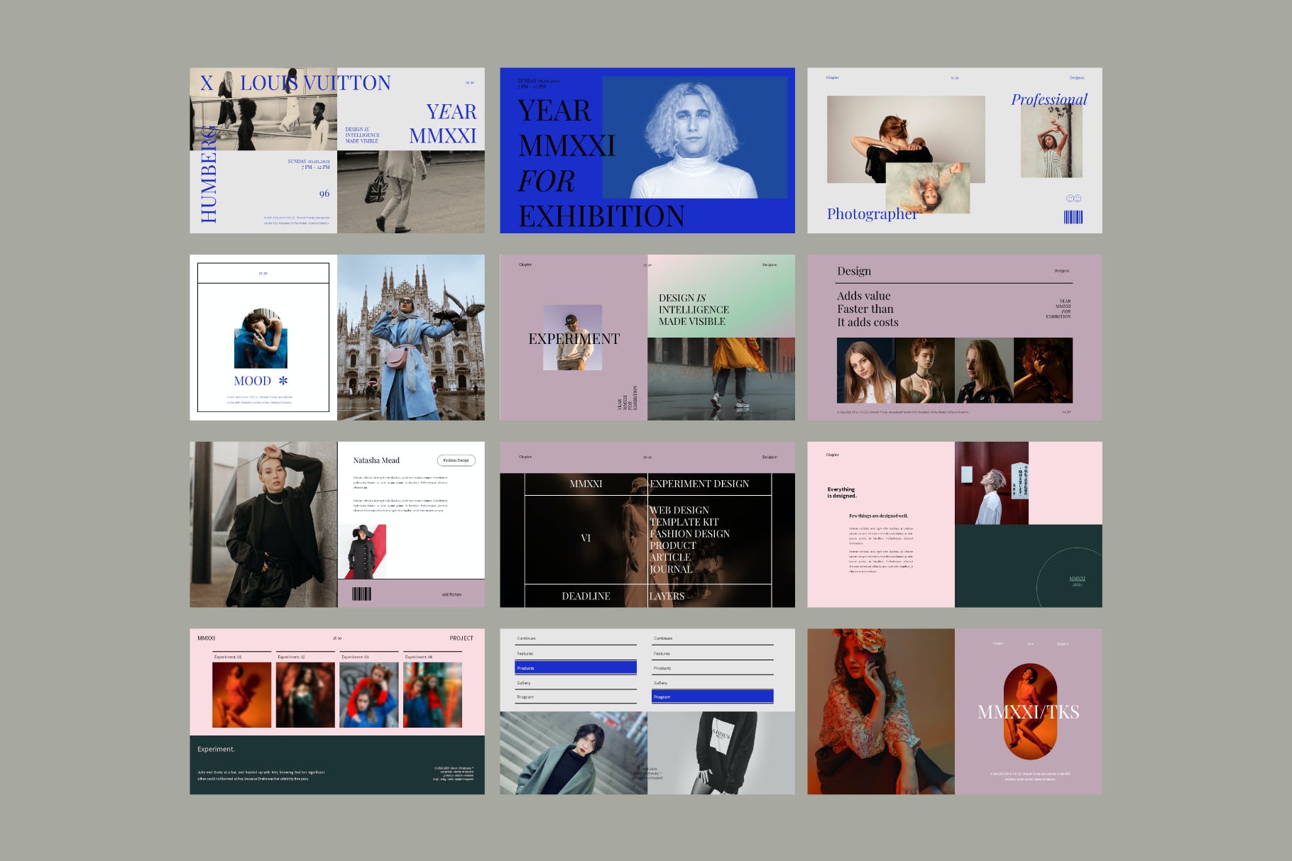
Task: Click the DEADLINE cell in dark table slide
Action: pos(586,596)
